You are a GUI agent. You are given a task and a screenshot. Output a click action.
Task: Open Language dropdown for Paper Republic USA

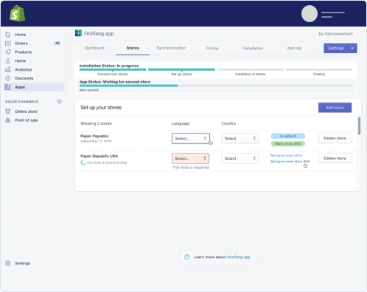191,159
